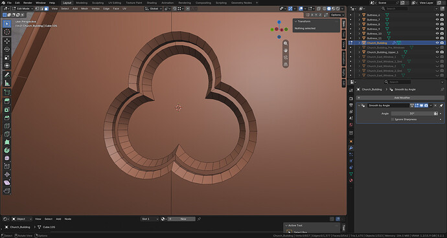The width and height of the screenshot is (447, 238).
Task: Select the Poly Build tool
Action: coord(7,142)
